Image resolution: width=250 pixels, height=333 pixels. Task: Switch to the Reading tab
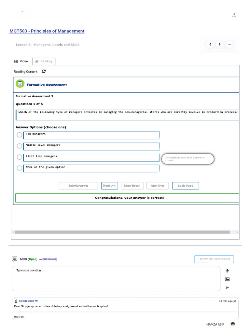point(44,61)
